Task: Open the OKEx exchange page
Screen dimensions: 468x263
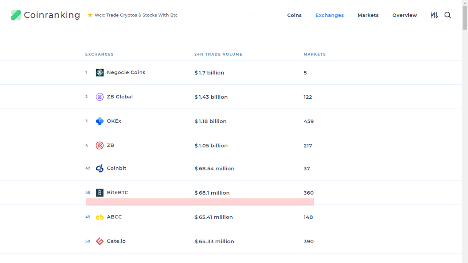Action: 114,121
